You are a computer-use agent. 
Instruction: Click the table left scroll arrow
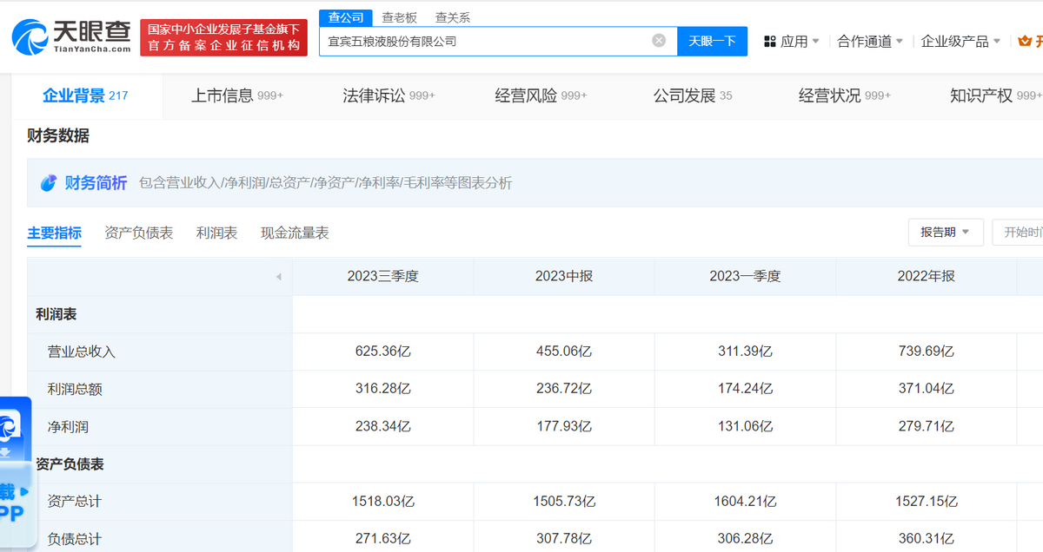point(278,277)
